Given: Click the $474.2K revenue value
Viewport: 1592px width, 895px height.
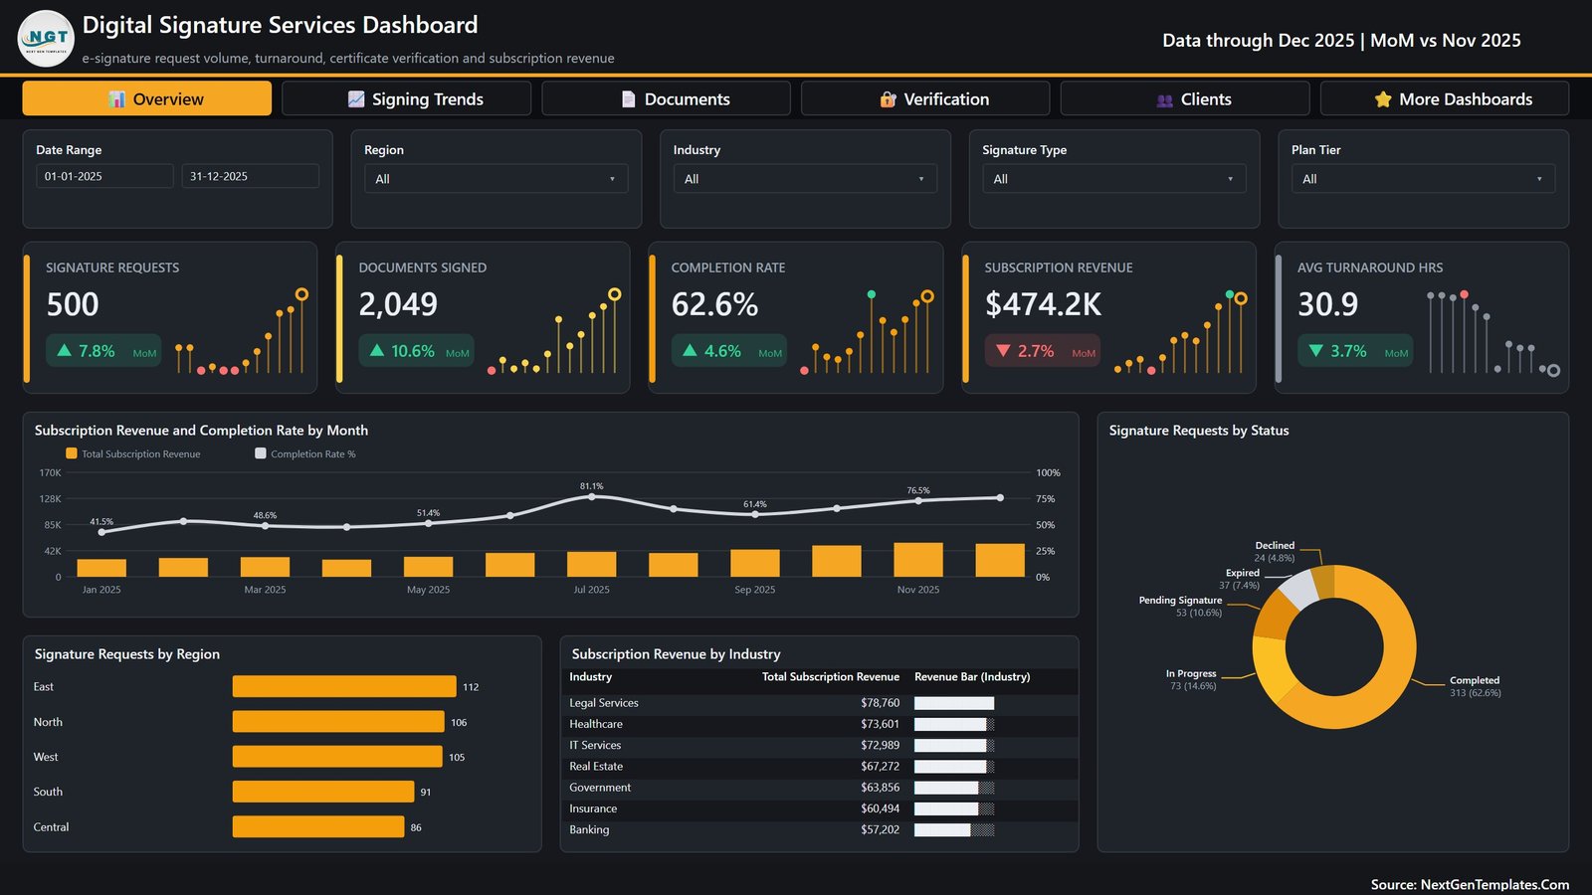Looking at the screenshot, I should coord(1043,304).
